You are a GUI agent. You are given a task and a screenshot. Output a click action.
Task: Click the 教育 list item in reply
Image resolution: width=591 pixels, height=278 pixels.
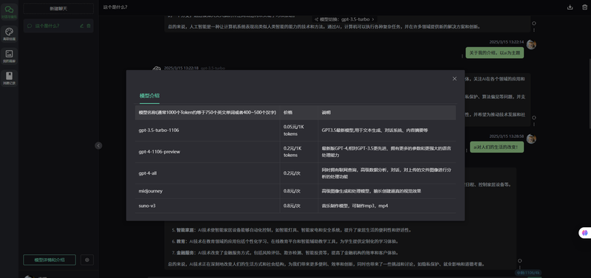pos(285,241)
